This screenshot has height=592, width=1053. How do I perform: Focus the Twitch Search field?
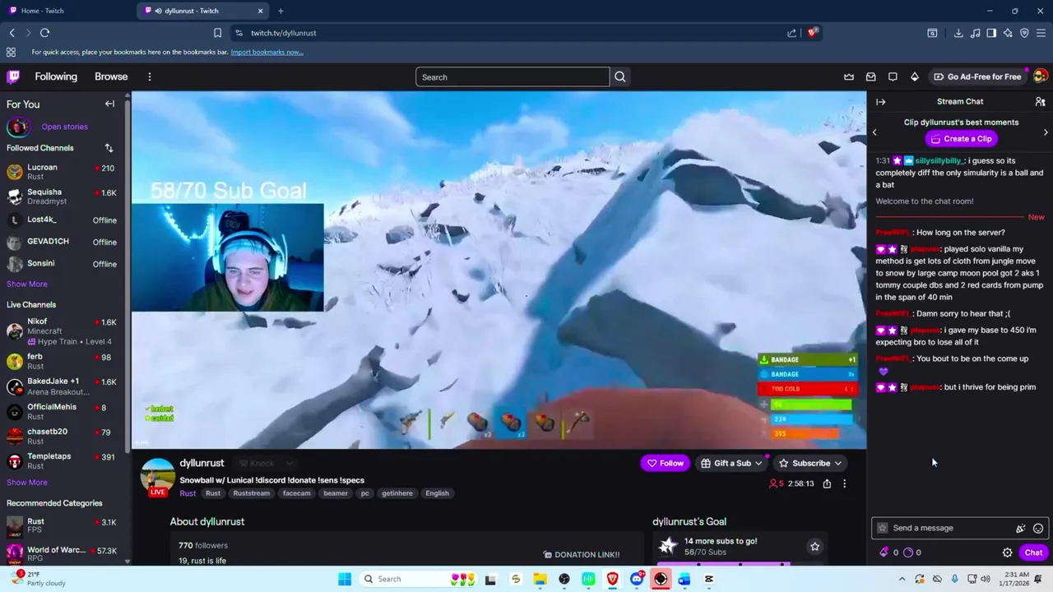click(513, 77)
